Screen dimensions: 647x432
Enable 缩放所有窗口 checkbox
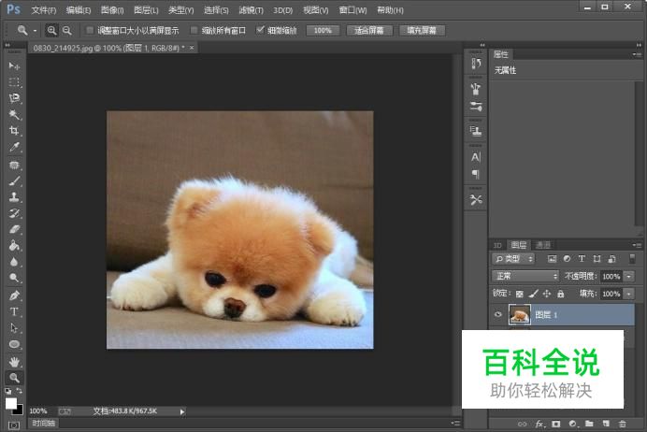pos(194,30)
